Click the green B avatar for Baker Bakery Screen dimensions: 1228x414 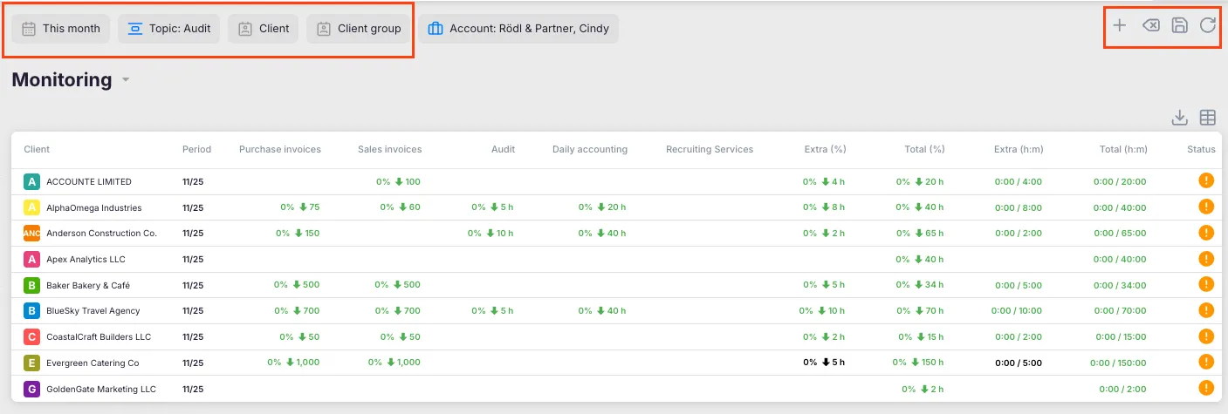coord(32,285)
